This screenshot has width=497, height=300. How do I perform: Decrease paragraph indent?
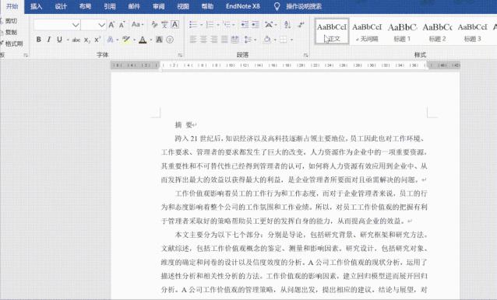(245, 24)
